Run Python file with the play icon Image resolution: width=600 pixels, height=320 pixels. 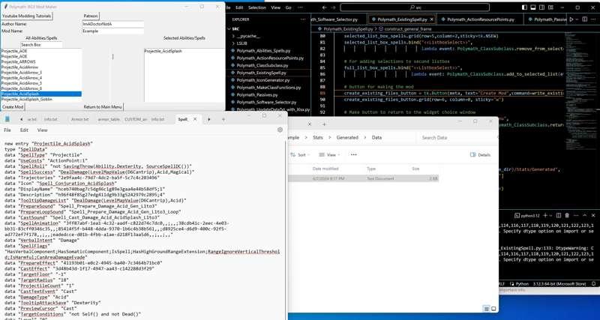[x=571, y=19]
